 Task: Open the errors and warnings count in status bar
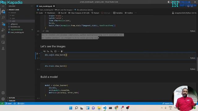click(x=21, y=103)
